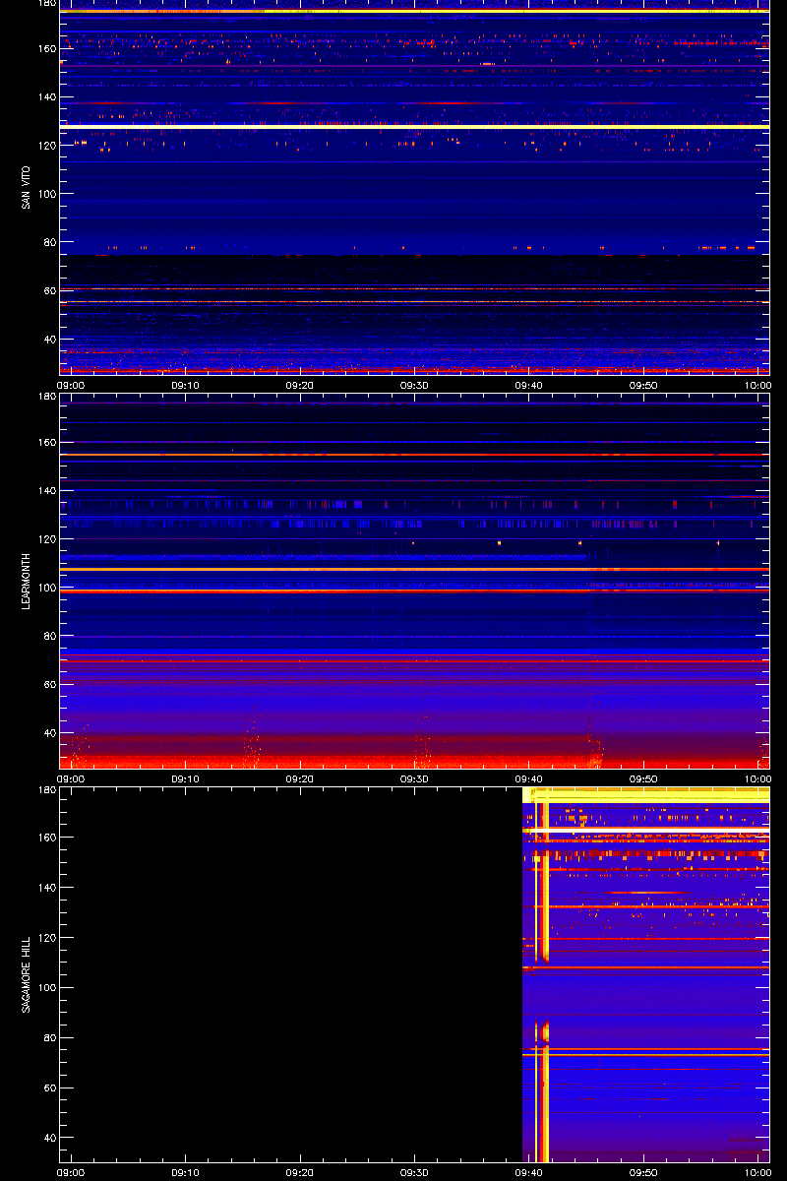Pick the 80 frequency tick on Learmonth
Image resolution: width=787 pixels, height=1181 pixels.
[49, 636]
